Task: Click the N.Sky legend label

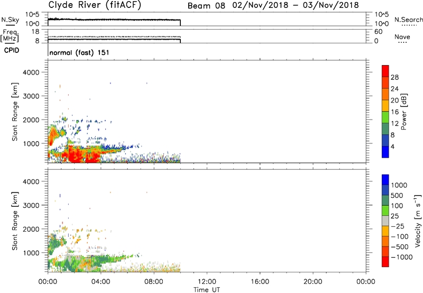Action: click(x=10, y=20)
